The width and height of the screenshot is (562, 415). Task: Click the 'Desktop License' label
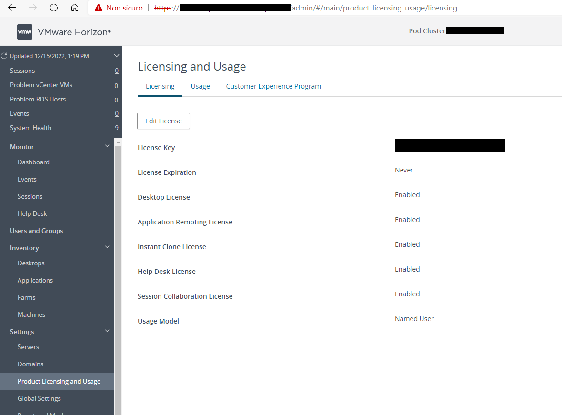pos(164,197)
